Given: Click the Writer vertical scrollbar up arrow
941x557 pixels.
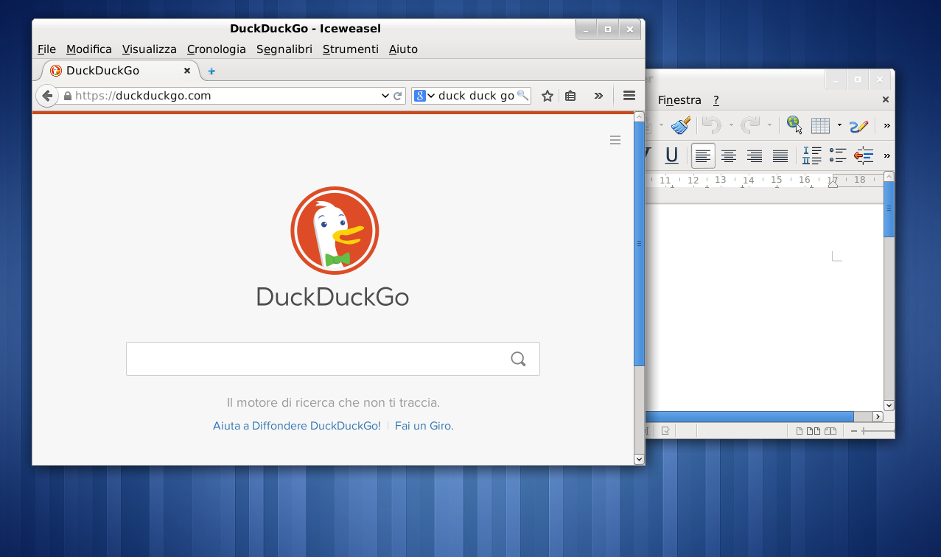Looking at the screenshot, I should pyautogui.click(x=889, y=177).
